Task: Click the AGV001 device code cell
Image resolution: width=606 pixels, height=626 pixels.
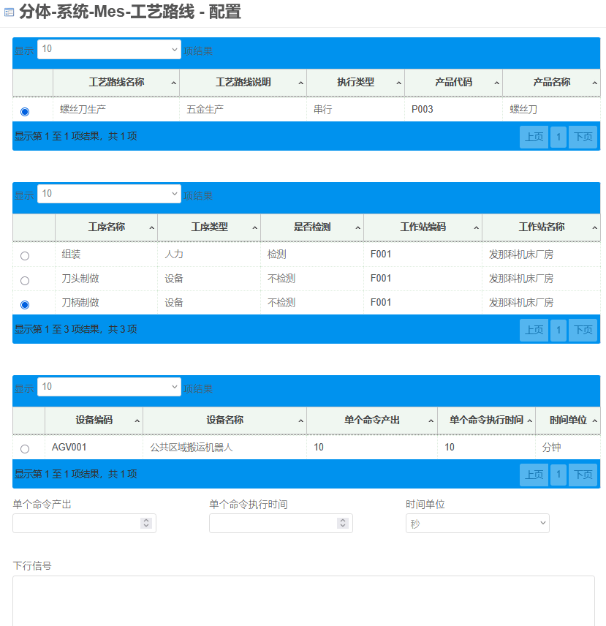Action: pos(94,447)
